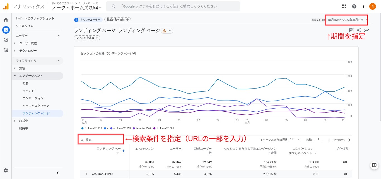
Task: Open the help question mark icon
Action: 354,6
